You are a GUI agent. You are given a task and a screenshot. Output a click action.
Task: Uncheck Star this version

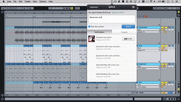89,27
